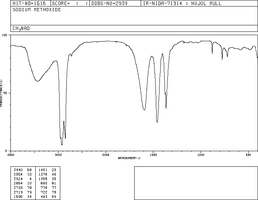Click the 4000 label on the wavenumber axis
This screenshot has width=258, height=200.
pyautogui.click(x=11, y=155)
